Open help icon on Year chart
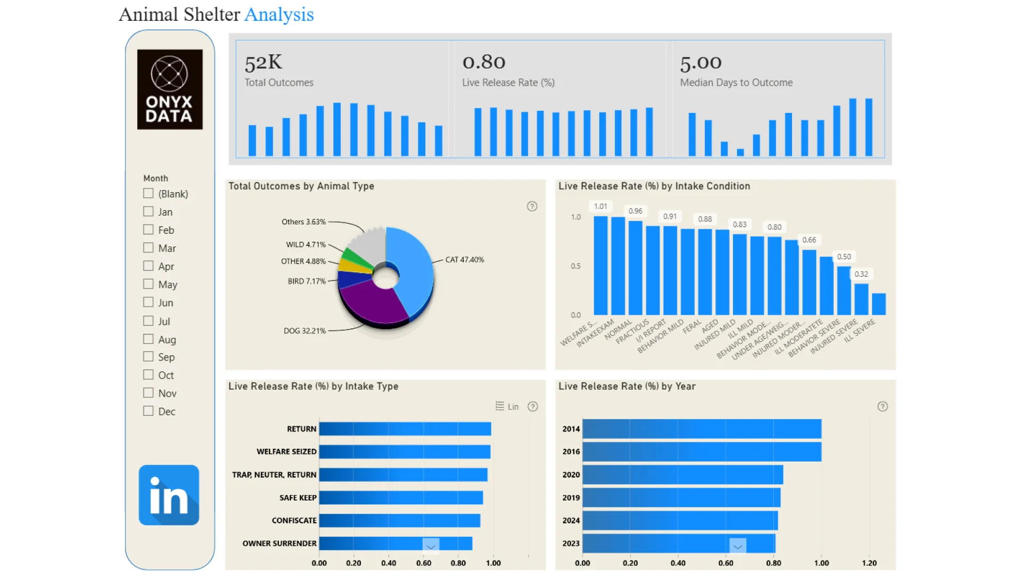1022x575 pixels. [x=882, y=406]
